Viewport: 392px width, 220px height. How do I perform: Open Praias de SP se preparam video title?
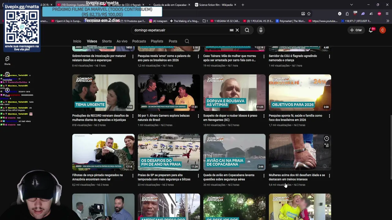[164, 177]
